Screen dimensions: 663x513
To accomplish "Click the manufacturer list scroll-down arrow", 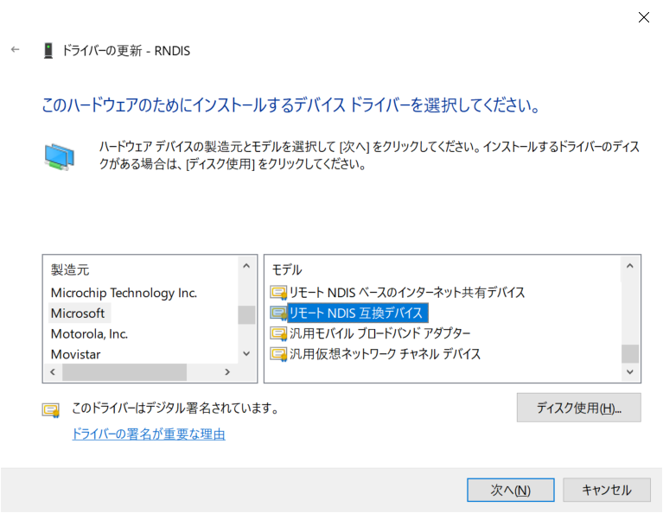I will pos(246,353).
